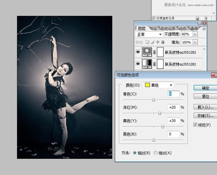The image size is (217, 175).
Task: Switch to the 路径 tab
Action: click(x=153, y=29)
